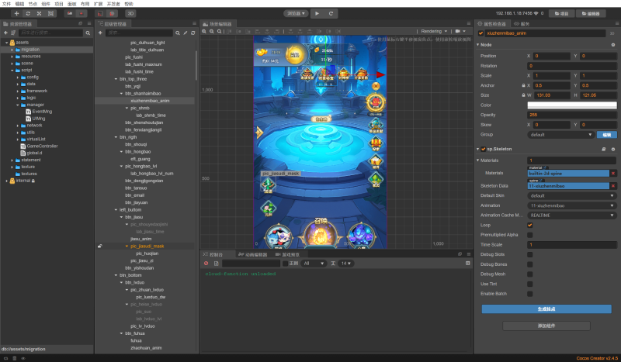Image resolution: width=621 pixels, height=362 pixels.
Task: Toggle size aspect lock icon next to W
Action: (x=523, y=95)
